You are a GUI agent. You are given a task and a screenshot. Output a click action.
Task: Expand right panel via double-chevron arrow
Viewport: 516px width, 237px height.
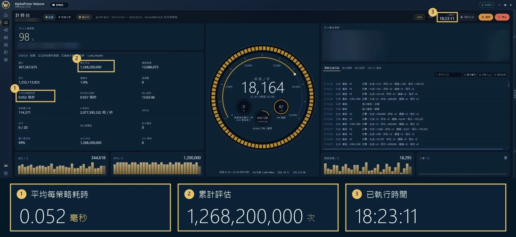[x=514, y=37]
